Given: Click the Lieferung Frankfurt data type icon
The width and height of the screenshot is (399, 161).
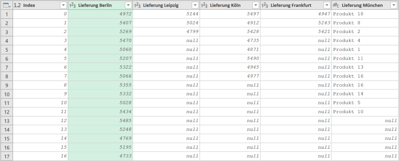Looking at the screenshot, I should [265, 6].
